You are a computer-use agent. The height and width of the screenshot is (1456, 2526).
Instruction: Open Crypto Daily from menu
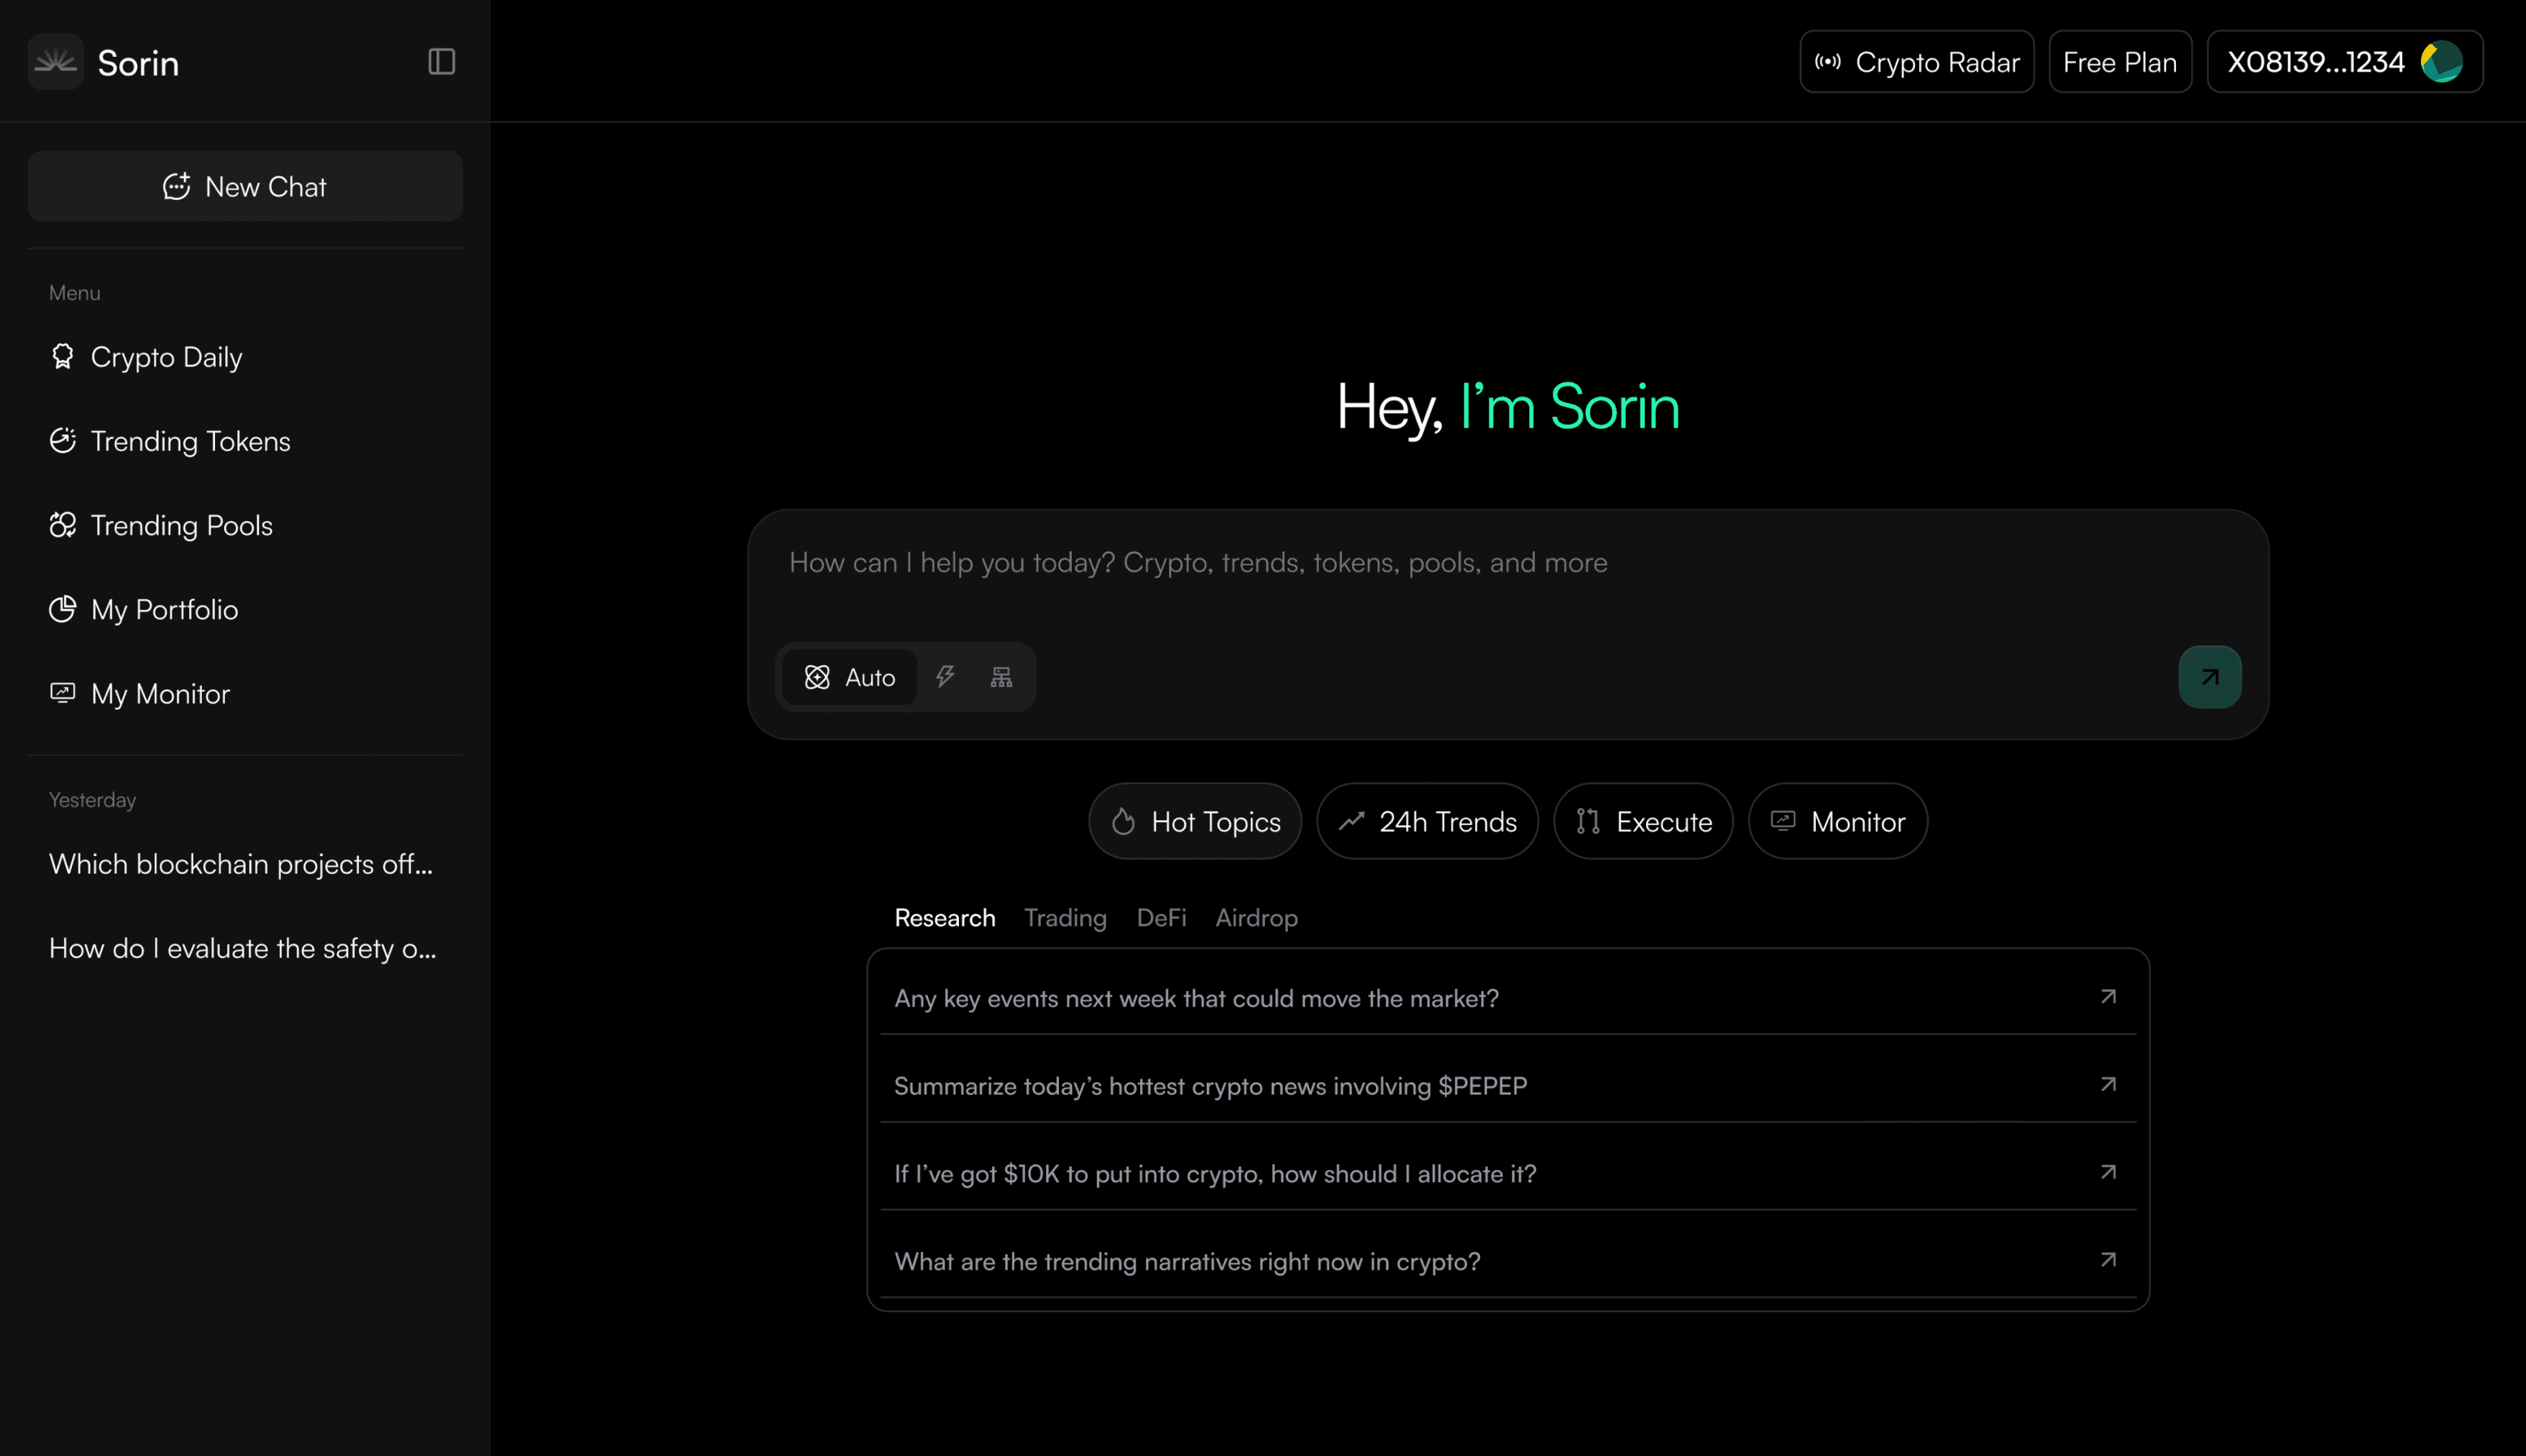point(166,357)
